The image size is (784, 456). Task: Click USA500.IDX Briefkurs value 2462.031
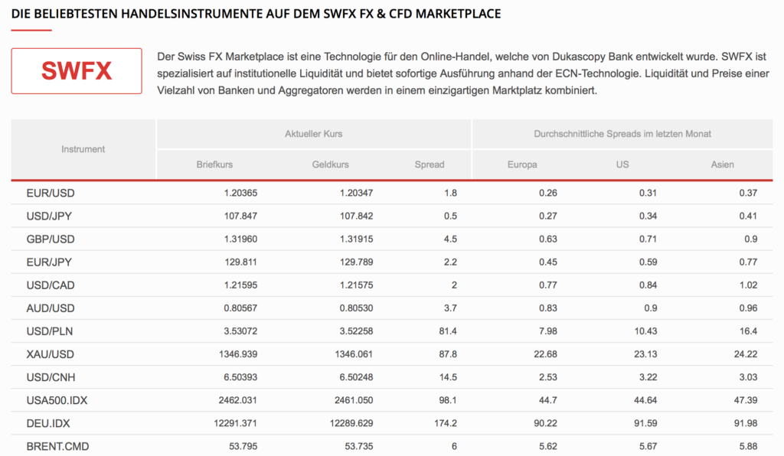tap(238, 399)
